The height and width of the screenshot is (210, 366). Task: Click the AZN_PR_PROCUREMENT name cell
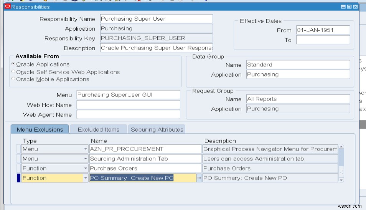pyautogui.click(x=145, y=149)
